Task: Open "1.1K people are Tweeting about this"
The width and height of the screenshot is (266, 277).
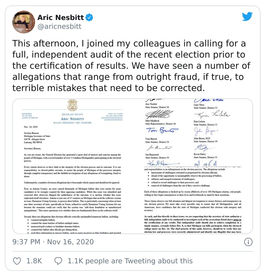Action: pyautogui.click(x=130, y=261)
